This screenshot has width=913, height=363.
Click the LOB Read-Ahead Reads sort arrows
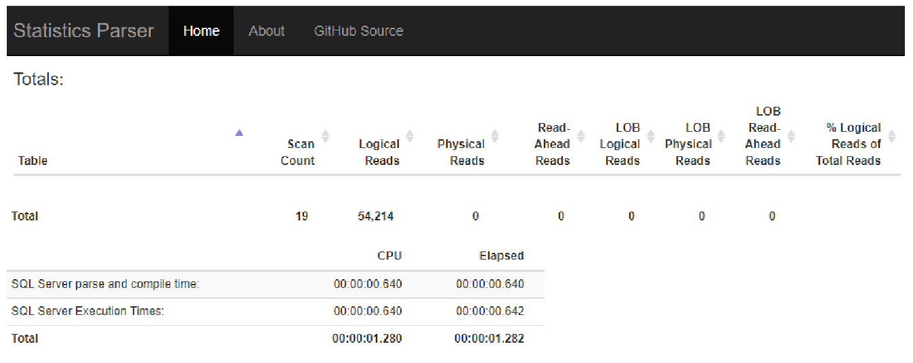(x=791, y=136)
